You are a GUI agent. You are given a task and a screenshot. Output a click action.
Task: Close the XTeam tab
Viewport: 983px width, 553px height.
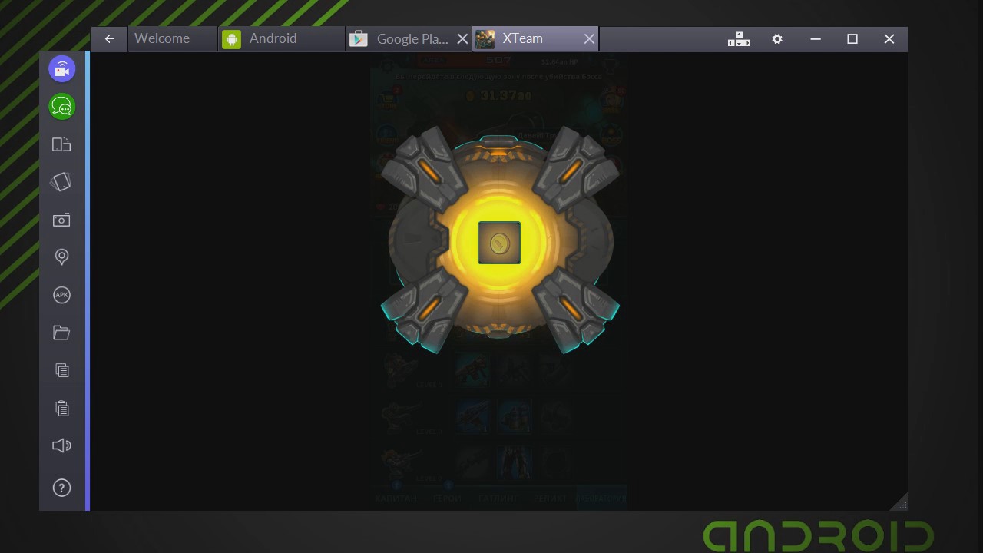tap(589, 39)
